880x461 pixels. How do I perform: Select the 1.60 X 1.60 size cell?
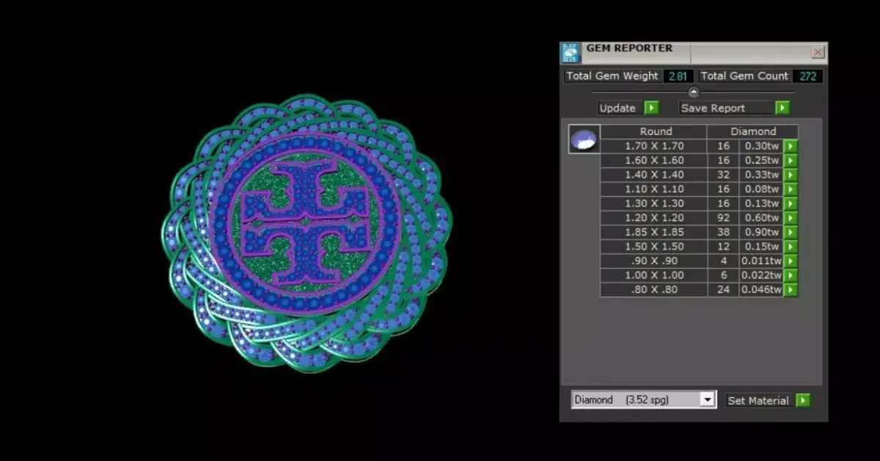pyautogui.click(x=654, y=160)
